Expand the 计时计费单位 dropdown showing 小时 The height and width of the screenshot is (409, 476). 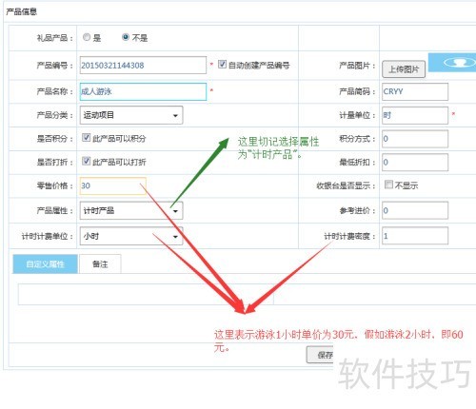(131, 236)
